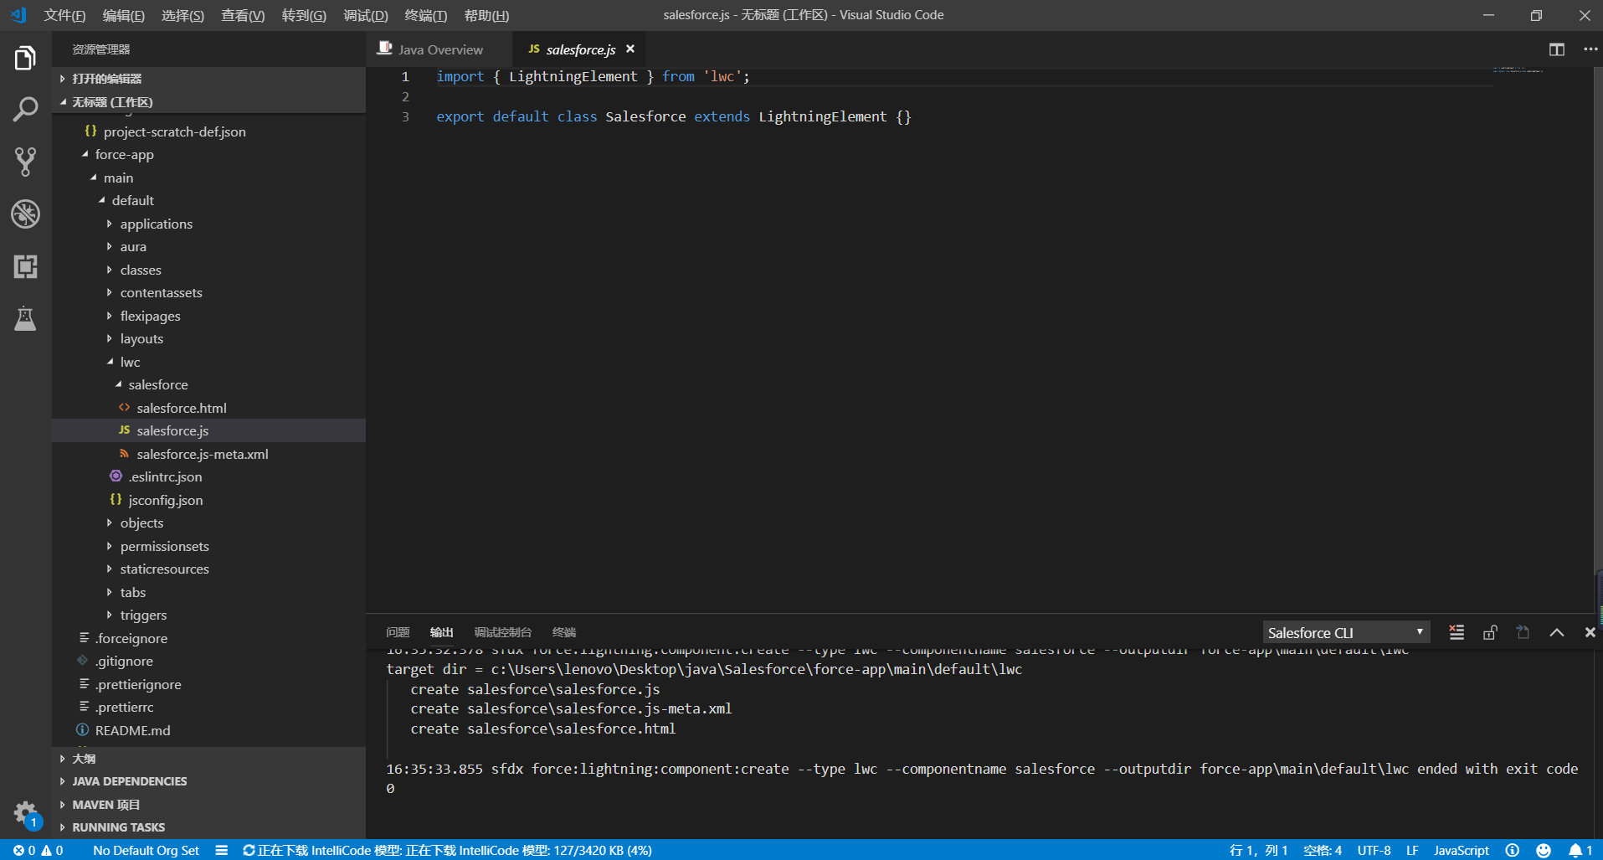Image resolution: width=1603 pixels, height=860 pixels.
Task: Open the Search view icon
Action: pos(25,110)
